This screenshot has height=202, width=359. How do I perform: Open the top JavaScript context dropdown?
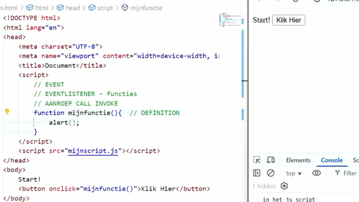click(294, 173)
